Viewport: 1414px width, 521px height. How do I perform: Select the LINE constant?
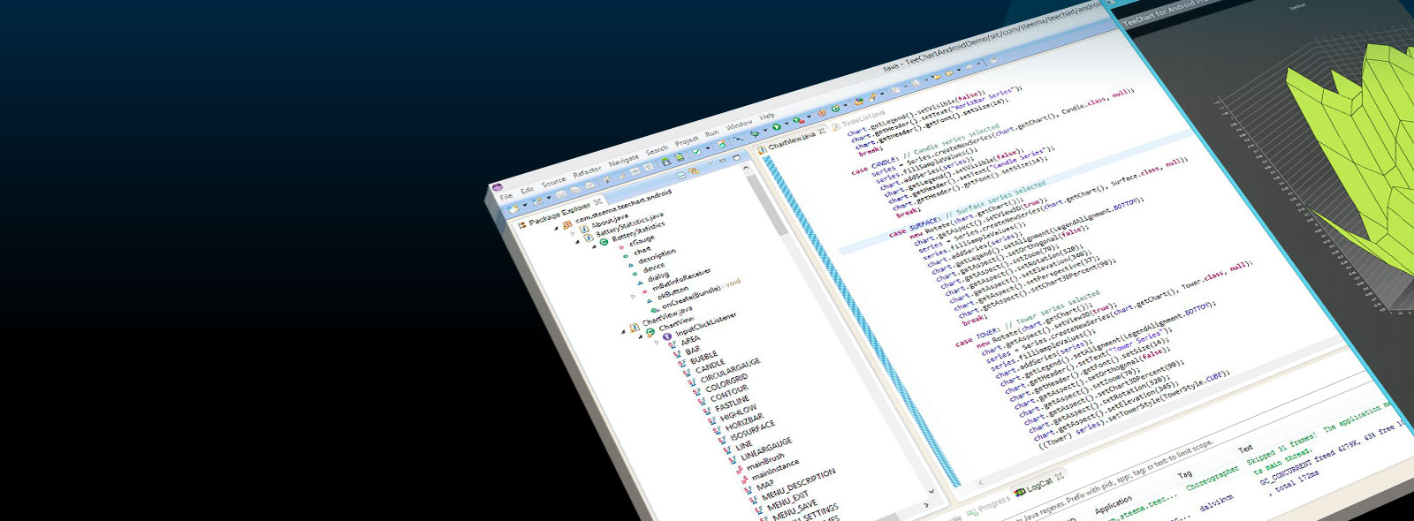tap(744, 447)
